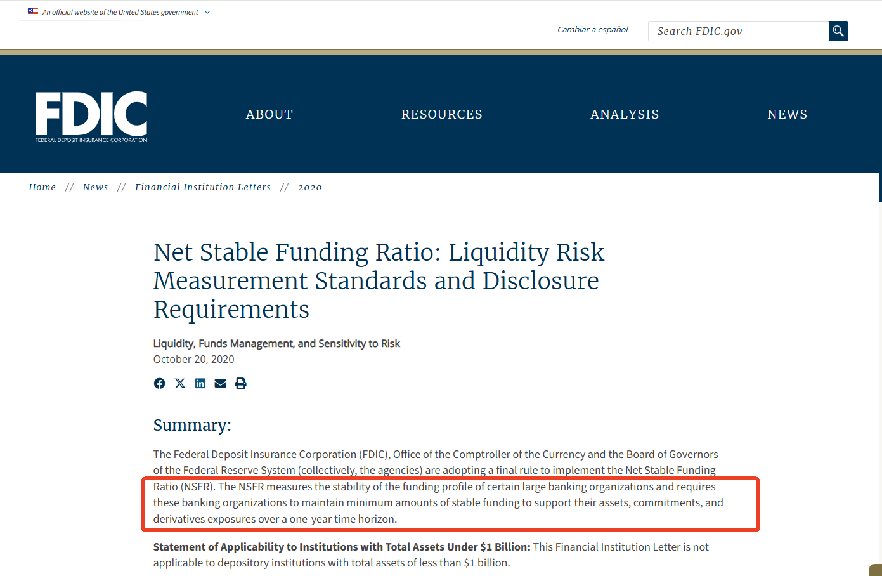The width and height of the screenshot is (882, 576).
Task: Open the 2020 breadcrumb link
Action: pyautogui.click(x=310, y=187)
